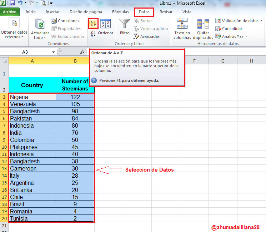Open Customize Quick Access Toolbar dropdown

pyautogui.click(x=51, y=3)
